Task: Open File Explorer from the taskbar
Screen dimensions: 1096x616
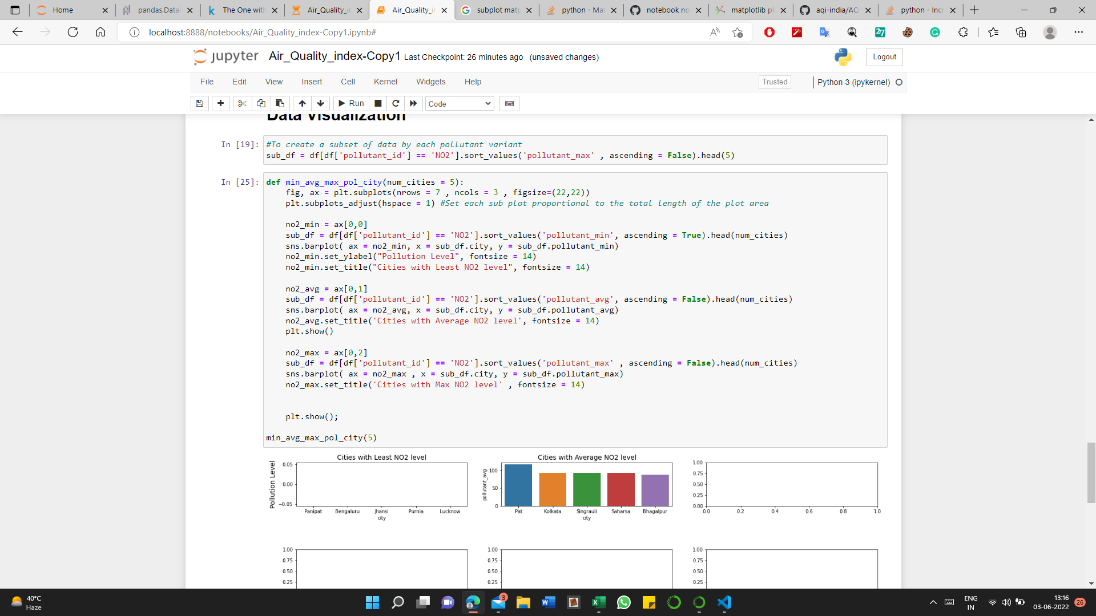Action: pyautogui.click(x=523, y=602)
